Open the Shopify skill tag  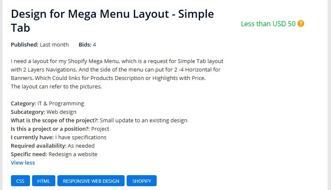point(141,181)
